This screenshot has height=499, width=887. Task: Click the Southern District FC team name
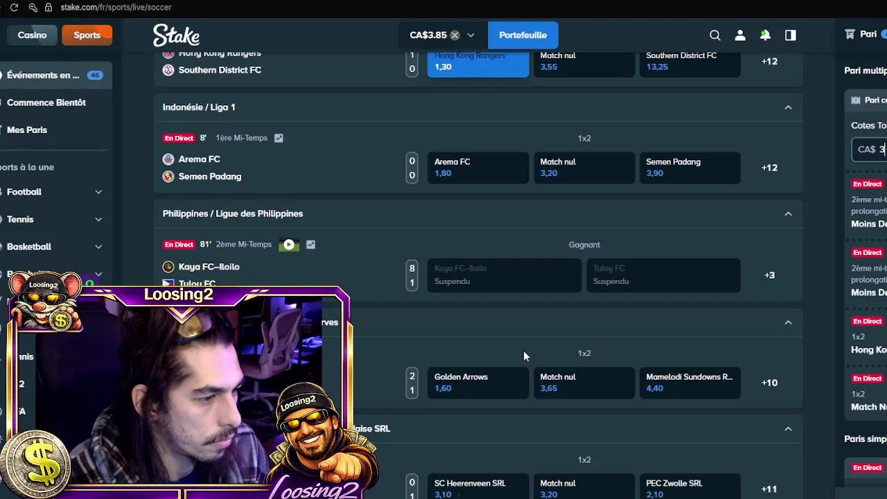point(220,70)
